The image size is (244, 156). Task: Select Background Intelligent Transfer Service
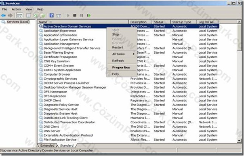(72, 48)
